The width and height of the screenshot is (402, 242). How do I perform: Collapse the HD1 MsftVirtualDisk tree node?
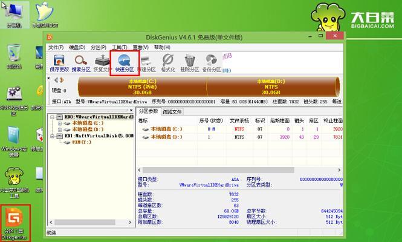point(53,136)
